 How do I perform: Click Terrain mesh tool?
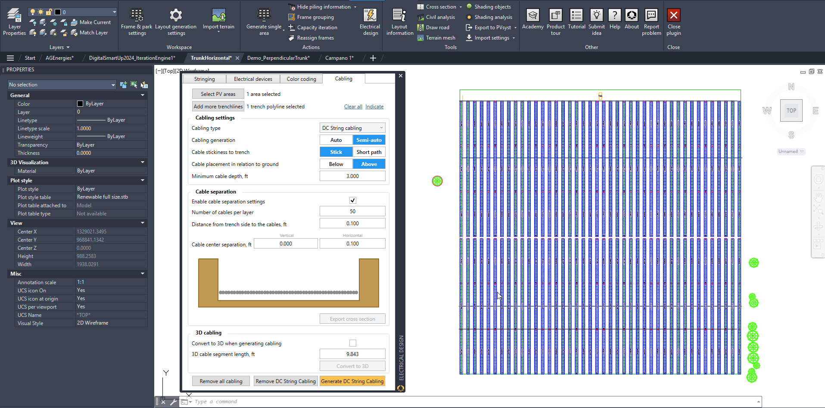click(436, 38)
